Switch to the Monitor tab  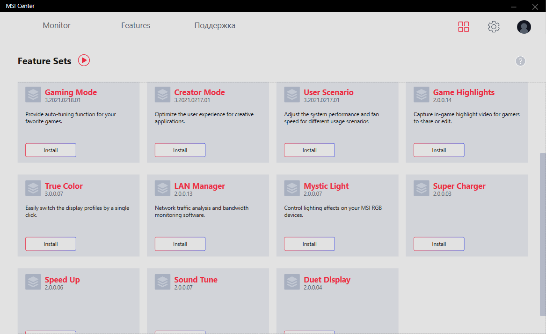pyautogui.click(x=57, y=25)
